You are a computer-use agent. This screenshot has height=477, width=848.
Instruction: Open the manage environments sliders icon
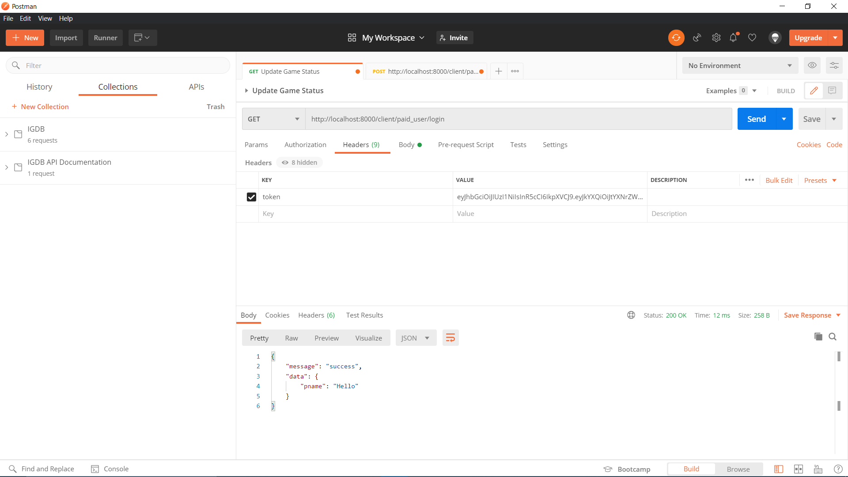[x=834, y=65]
